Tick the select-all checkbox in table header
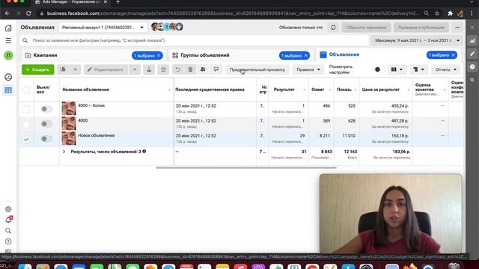Screen dimensions: 479x269 (x=26, y=90)
